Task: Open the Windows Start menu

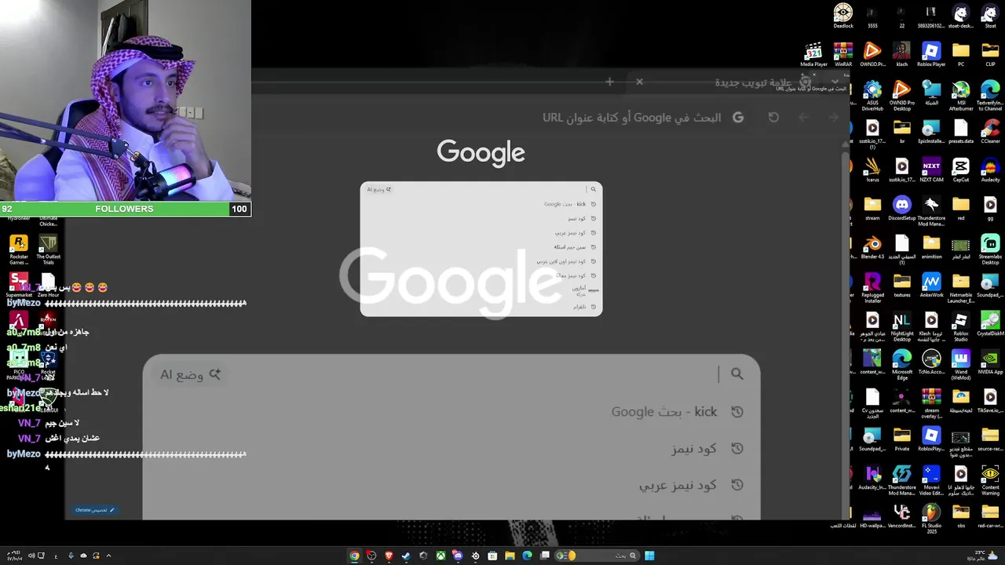Action: coord(649,556)
